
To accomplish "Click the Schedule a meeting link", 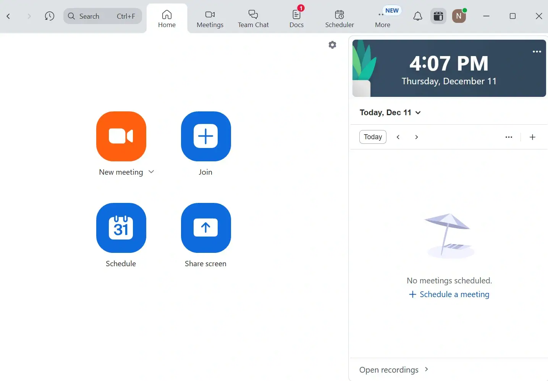I will (x=449, y=294).
